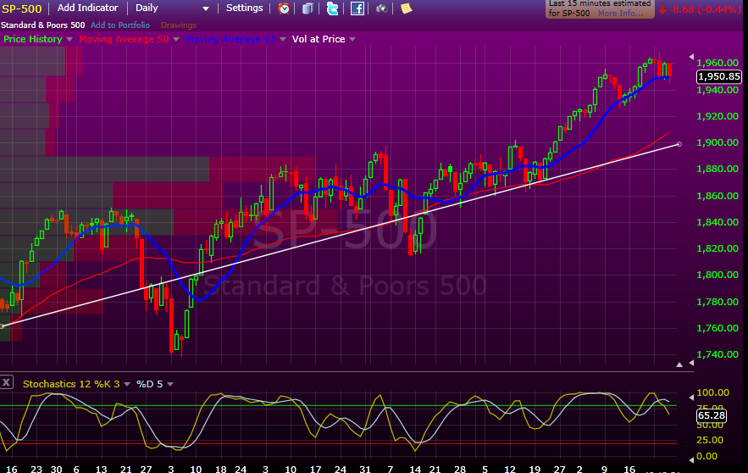
Task: Click the 0.00 stochastic axis label
Action: [x=707, y=456]
